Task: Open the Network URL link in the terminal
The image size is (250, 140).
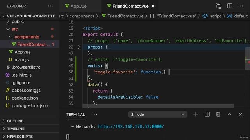Action: pos(131,126)
